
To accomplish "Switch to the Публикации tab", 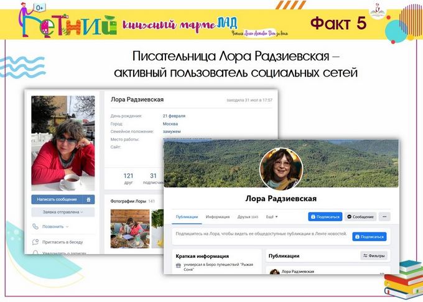I will point(187,217).
